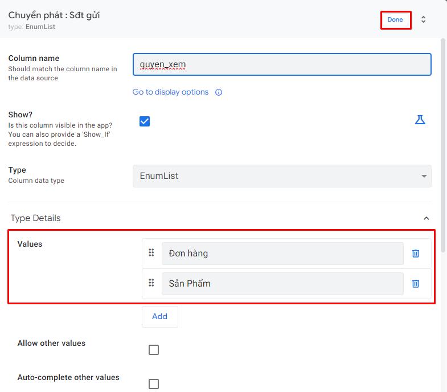Open Go to display options link
Viewport: 447px width, 392px height.
point(170,92)
